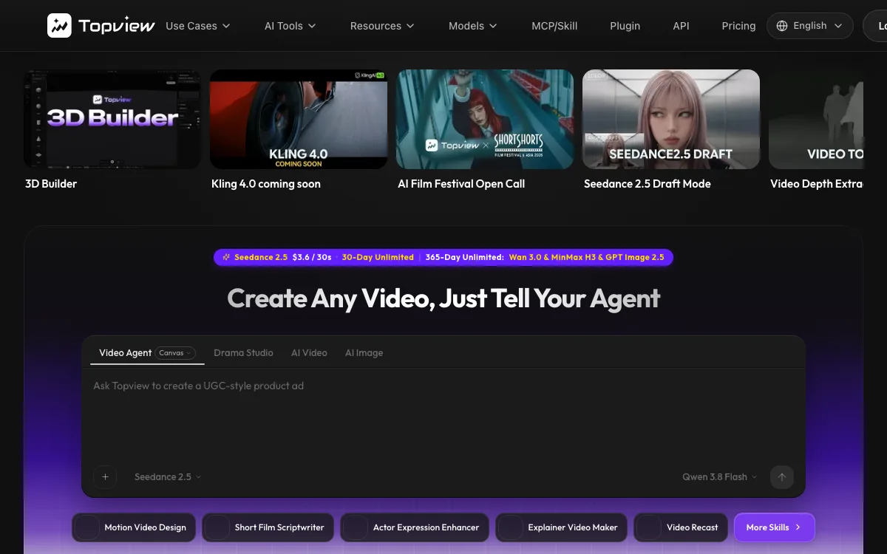Screen dimensions: 887x554
Task: Open the Qwen 3.8 Flash model selector
Action: (719, 477)
